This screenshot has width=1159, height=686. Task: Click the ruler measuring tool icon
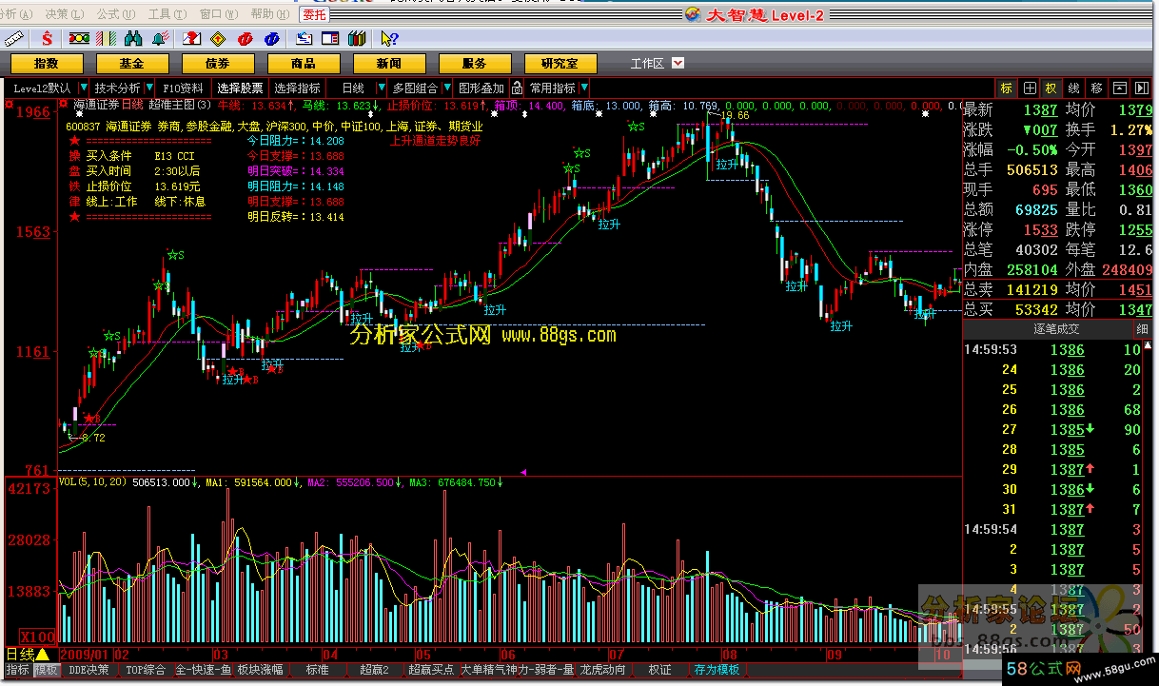13,39
